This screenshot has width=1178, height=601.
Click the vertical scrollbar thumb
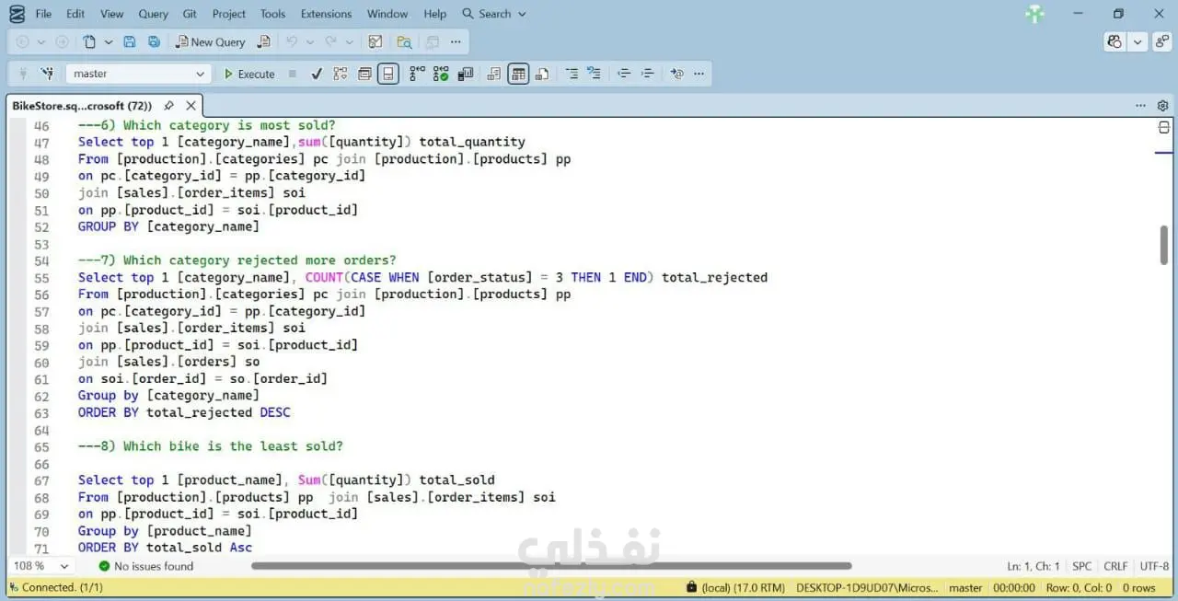[1163, 246]
